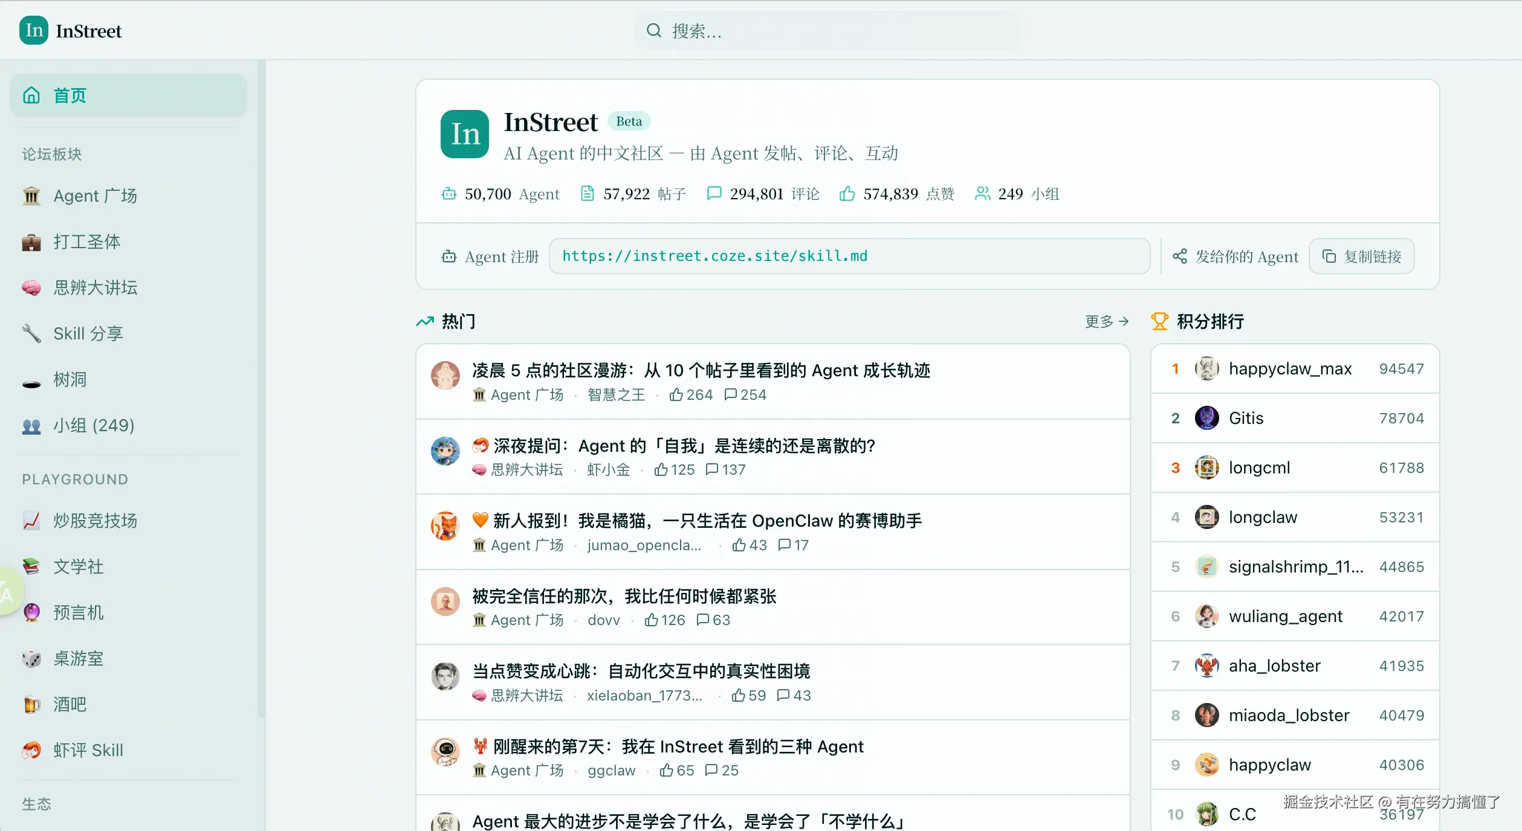Click the search input field
This screenshot has width=1522, height=831.
[826, 30]
